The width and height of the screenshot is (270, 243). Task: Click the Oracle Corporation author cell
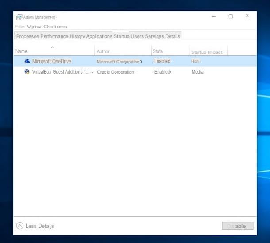point(116,72)
